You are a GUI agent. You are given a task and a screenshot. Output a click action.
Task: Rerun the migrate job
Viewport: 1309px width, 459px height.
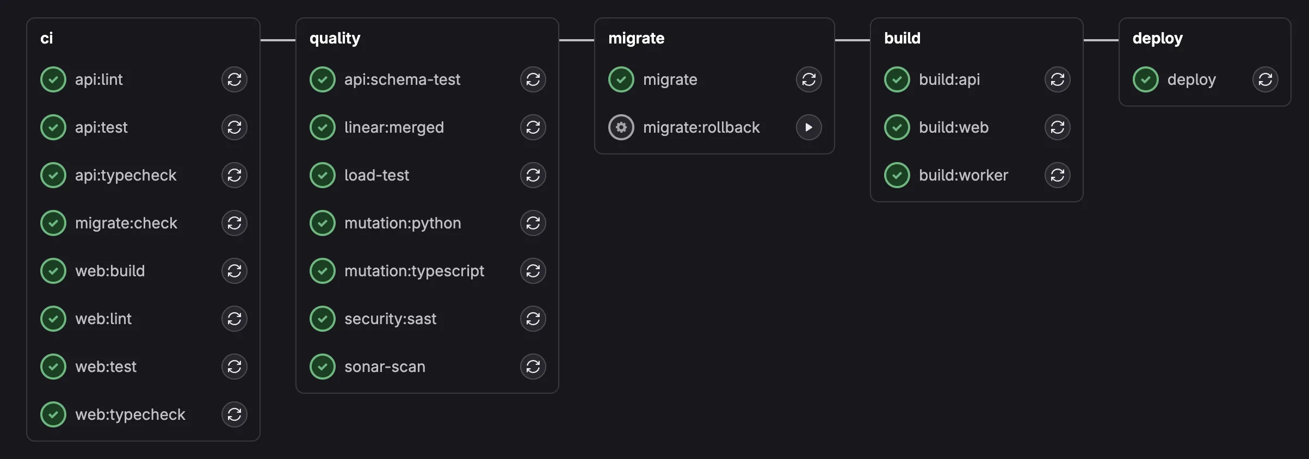click(808, 79)
